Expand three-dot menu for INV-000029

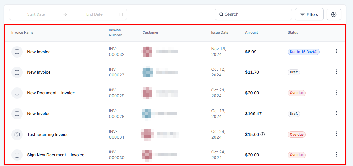pyautogui.click(x=336, y=92)
